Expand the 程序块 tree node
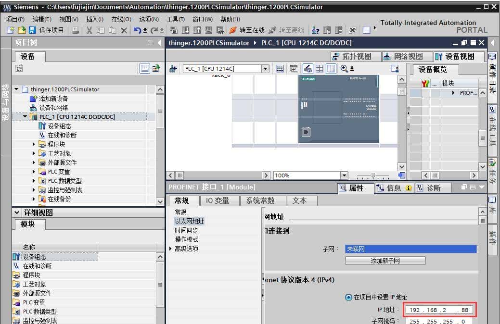The height and width of the screenshot is (324, 500). click(x=34, y=144)
